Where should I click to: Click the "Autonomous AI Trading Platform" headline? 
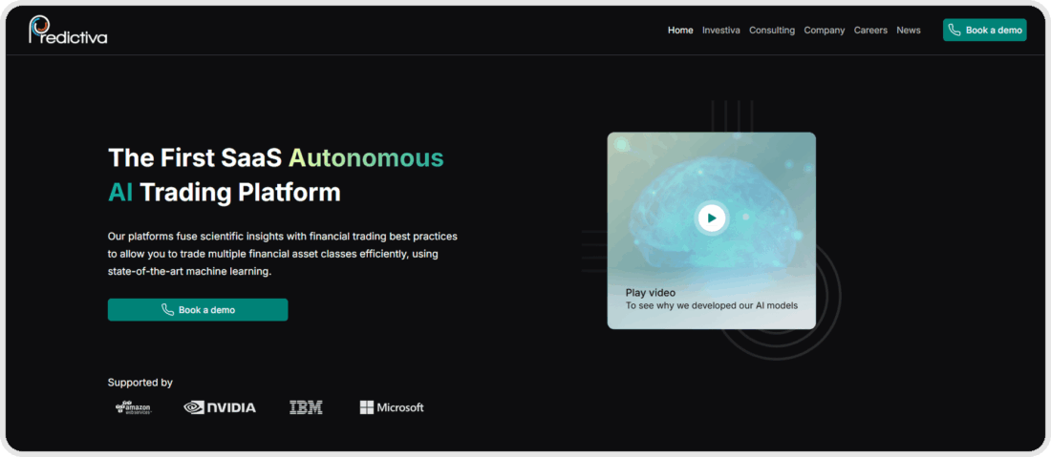275,175
